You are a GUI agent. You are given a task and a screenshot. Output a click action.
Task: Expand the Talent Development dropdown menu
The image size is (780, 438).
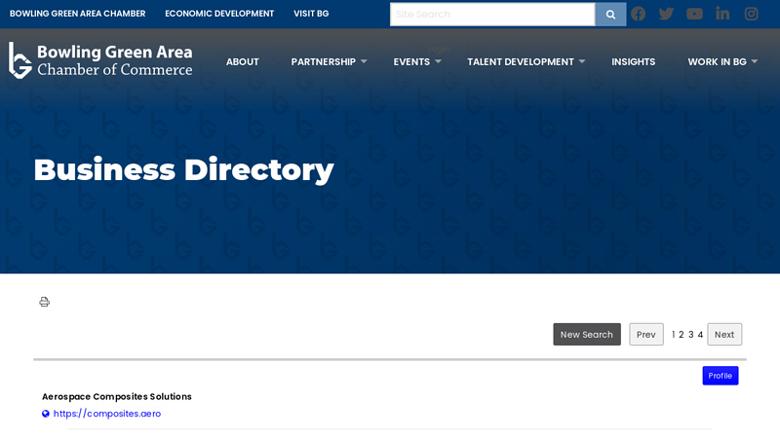pyautogui.click(x=526, y=61)
